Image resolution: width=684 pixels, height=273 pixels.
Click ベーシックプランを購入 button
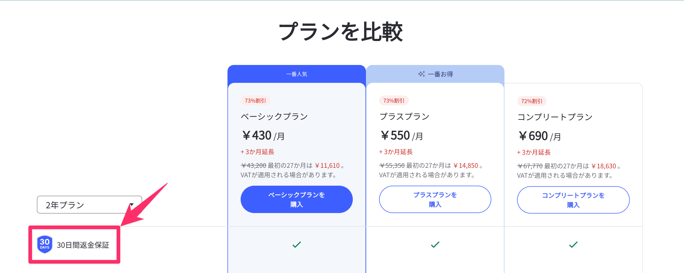[x=297, y=199]
